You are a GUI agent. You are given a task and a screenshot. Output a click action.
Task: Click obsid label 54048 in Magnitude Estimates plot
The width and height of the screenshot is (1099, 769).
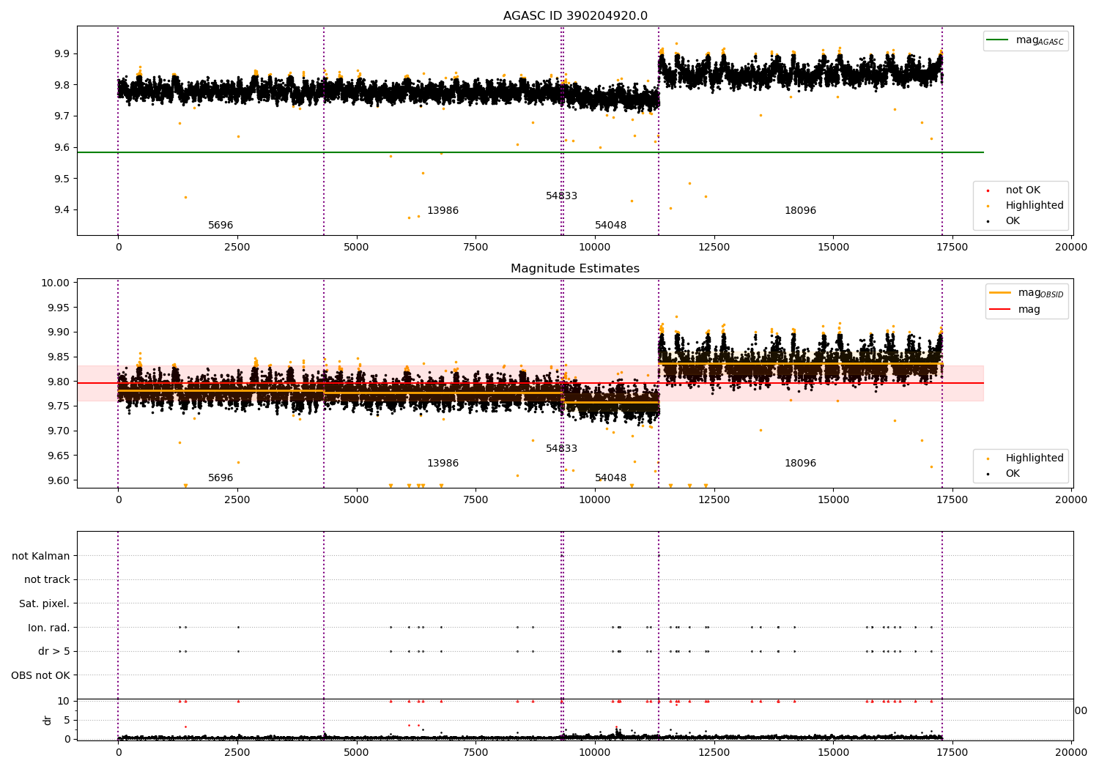coord(610,478)
